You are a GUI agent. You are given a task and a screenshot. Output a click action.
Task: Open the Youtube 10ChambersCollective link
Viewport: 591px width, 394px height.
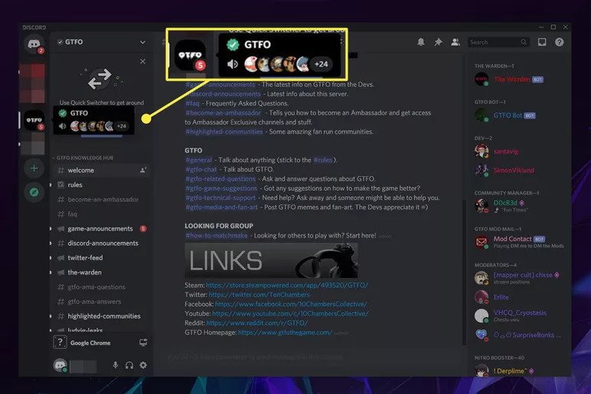290,313
